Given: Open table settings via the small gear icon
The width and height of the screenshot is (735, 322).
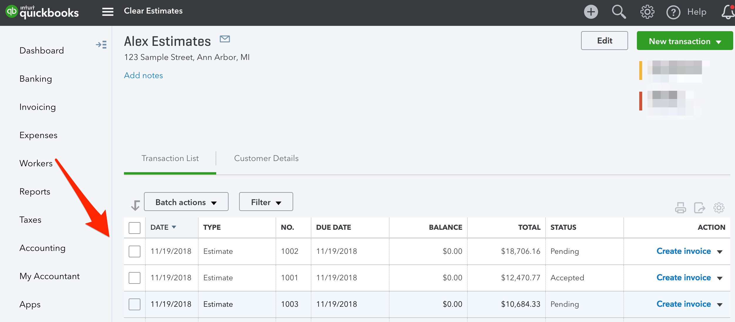Looking at the screenshot, I should 719,208.
